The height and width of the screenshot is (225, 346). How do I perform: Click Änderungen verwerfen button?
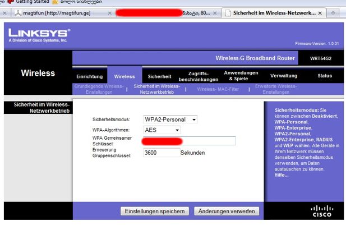[x=227, y=211]
